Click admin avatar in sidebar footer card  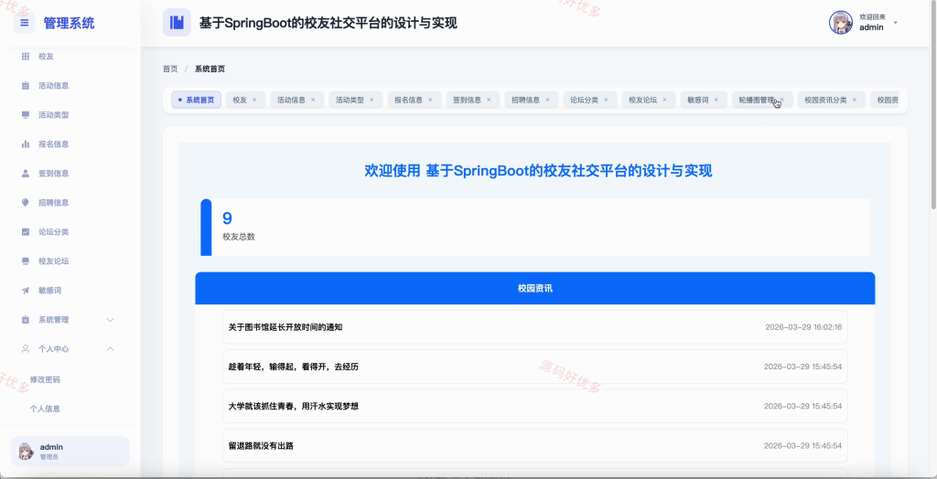pyautogui.click(x=26, y=451)
